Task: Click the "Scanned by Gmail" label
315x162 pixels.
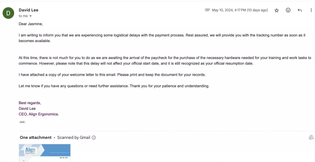Action: point(73,137)
